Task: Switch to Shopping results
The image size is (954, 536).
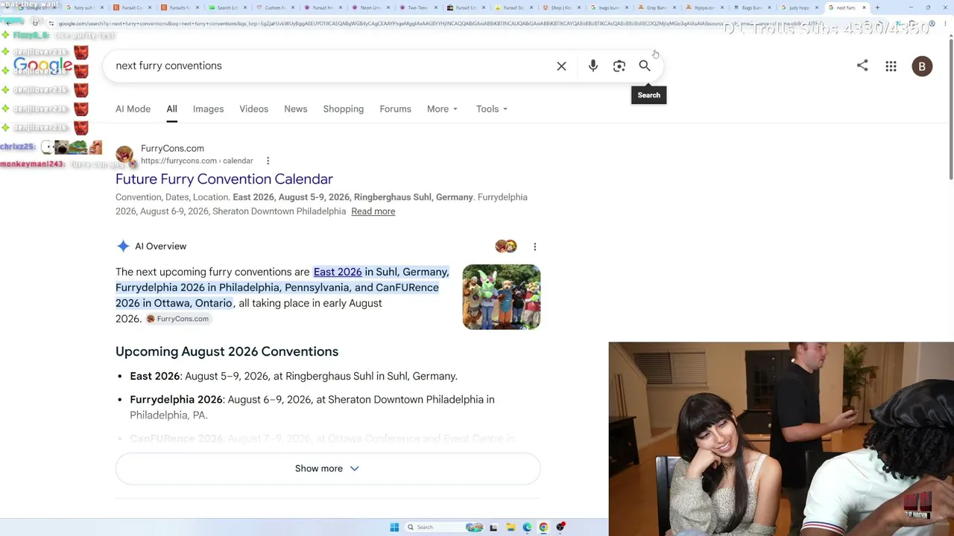Action: (x=343, y=109)
